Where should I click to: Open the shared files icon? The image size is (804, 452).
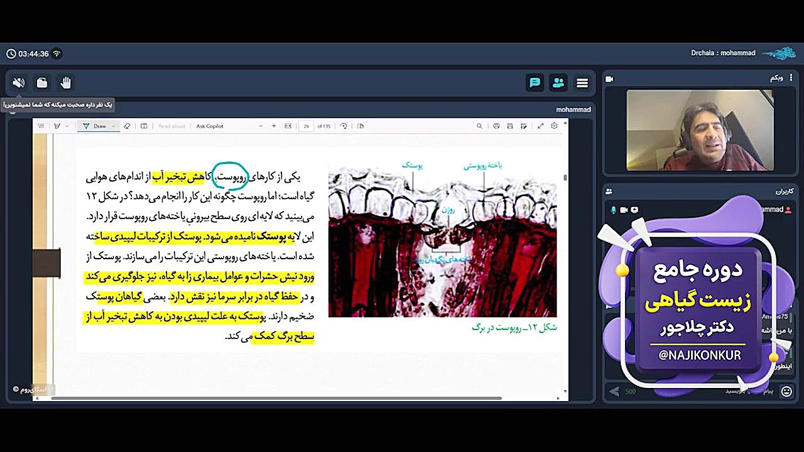(x=42, y=83)
